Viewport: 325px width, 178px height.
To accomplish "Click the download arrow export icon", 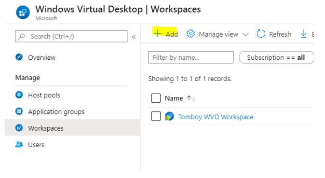I will point(303,34).
